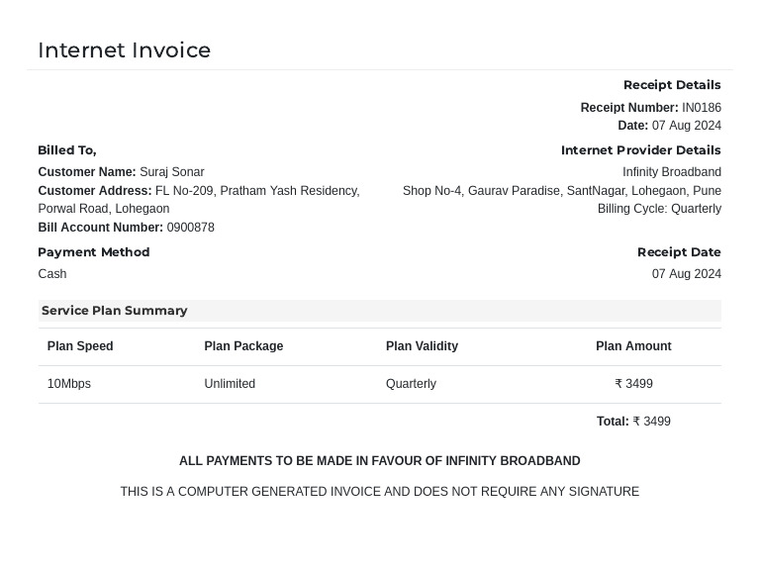
Task: Click the Plan Speed column header
Action: click(80, 346)
